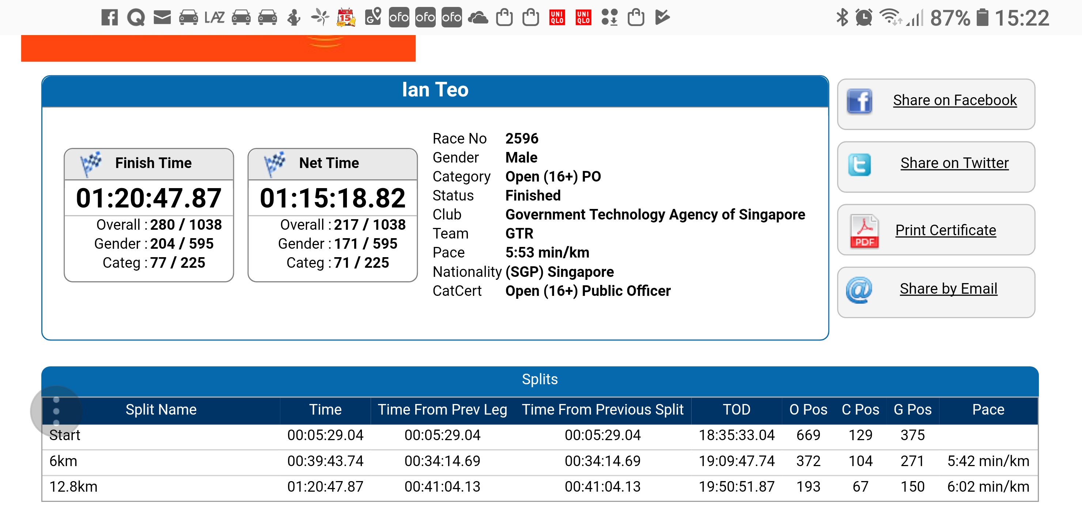
Task: Tap the red Uniqlo notification icon
Action: click(x=557, y=18)
